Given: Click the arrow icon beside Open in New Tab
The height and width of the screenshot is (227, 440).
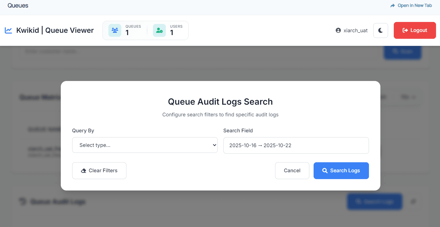Looking at the screenshot, I should coord(393,5).
